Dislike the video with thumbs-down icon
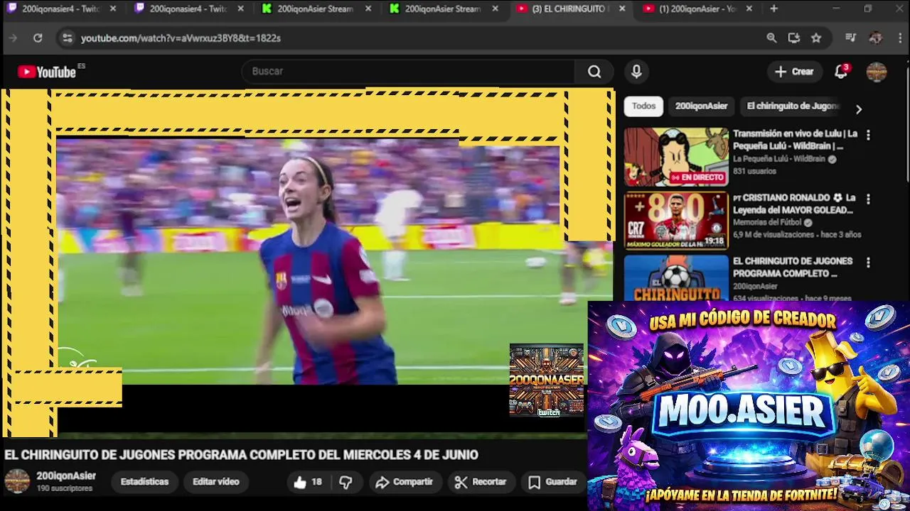This screenshot has height=511, width=910. pos(346,483)
